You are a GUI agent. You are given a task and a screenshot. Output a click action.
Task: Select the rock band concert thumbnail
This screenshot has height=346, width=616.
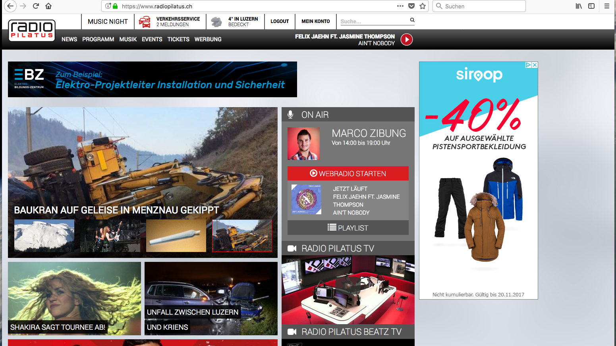pos(110,236)
